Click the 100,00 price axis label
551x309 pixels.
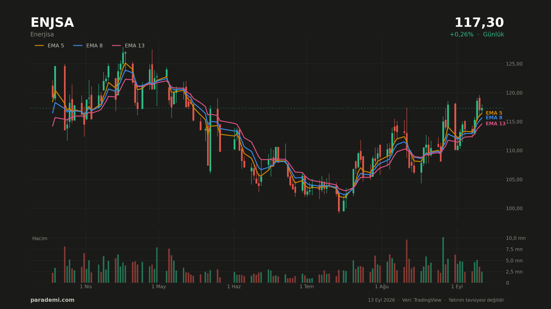click(x=514, y=208)
